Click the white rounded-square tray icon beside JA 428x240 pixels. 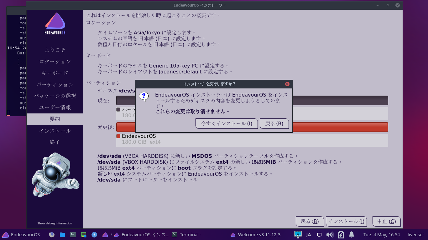tap(319, 235)
